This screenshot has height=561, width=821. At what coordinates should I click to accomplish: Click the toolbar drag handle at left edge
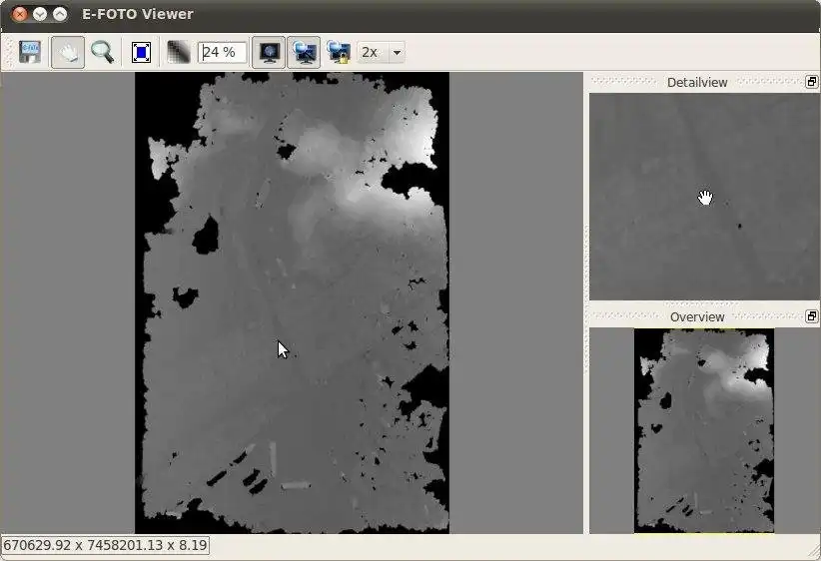7,52
